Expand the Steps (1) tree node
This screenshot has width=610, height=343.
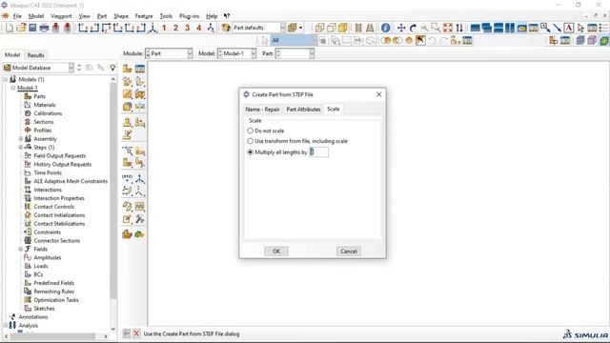tap(21, 147)
